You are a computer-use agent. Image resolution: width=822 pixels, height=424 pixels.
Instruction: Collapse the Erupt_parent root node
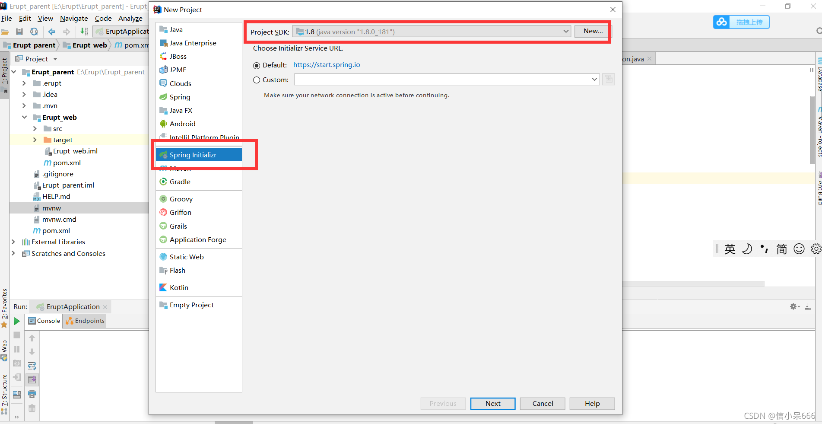point(14,72)
